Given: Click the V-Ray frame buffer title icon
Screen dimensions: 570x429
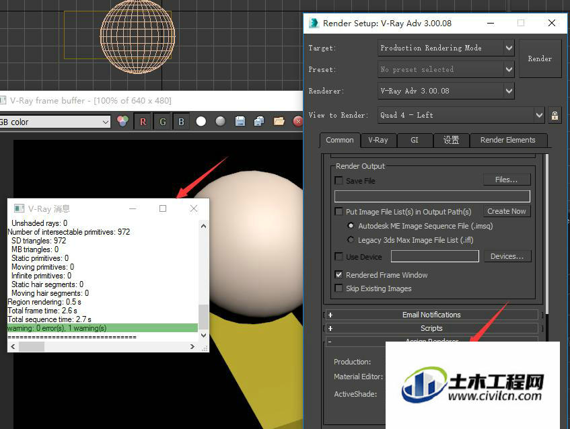Looking at the screenshot, I should click(3, 101).
